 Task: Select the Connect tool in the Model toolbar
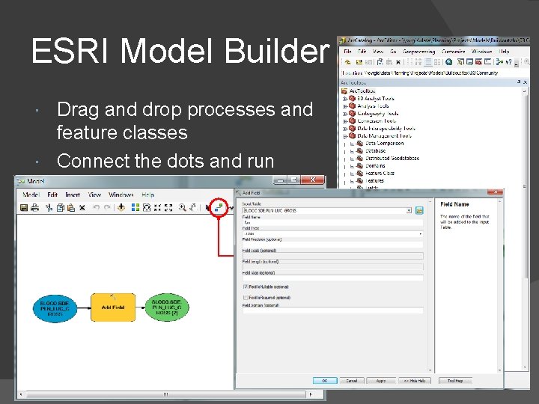click(219, 207)
